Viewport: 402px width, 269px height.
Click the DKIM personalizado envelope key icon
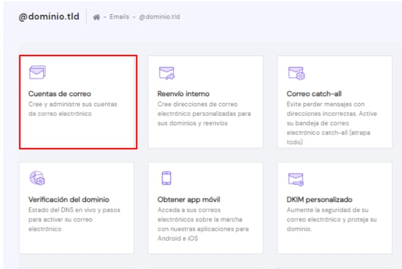click(295, 180)
